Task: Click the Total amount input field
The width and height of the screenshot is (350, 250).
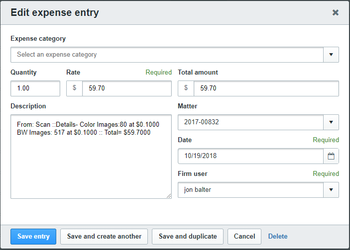Action: pyautogui.click(x=266, y=88)
